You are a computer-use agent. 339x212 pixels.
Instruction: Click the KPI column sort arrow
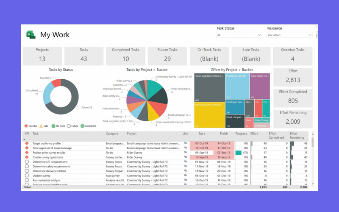tap(25, 139)
